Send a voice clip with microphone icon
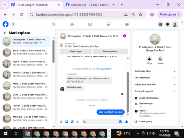 pyautogui.click(x=61, y=122)
